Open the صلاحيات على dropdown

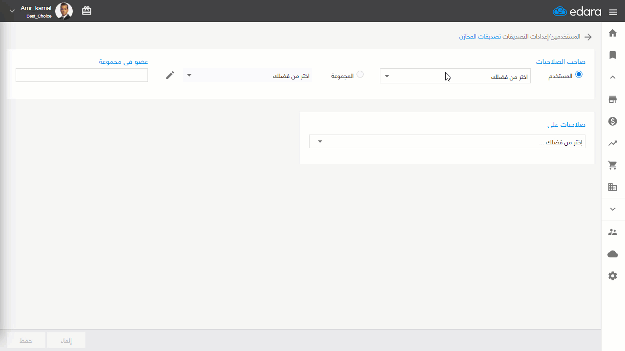(447, 142)
